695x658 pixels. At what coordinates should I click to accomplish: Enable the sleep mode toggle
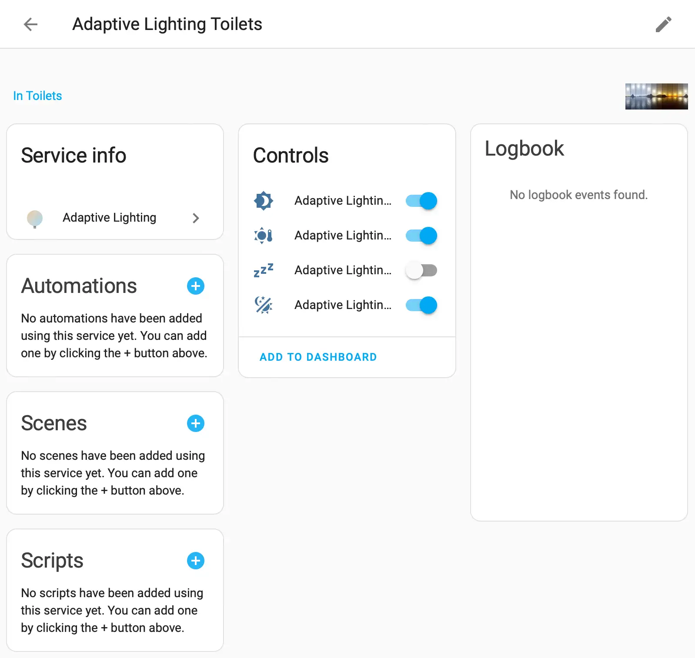coord(421,270)
